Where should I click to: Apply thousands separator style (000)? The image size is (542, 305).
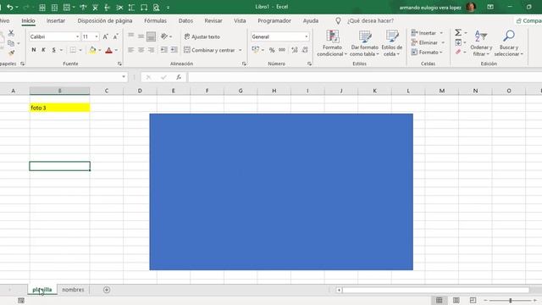[x=282, y=50]
